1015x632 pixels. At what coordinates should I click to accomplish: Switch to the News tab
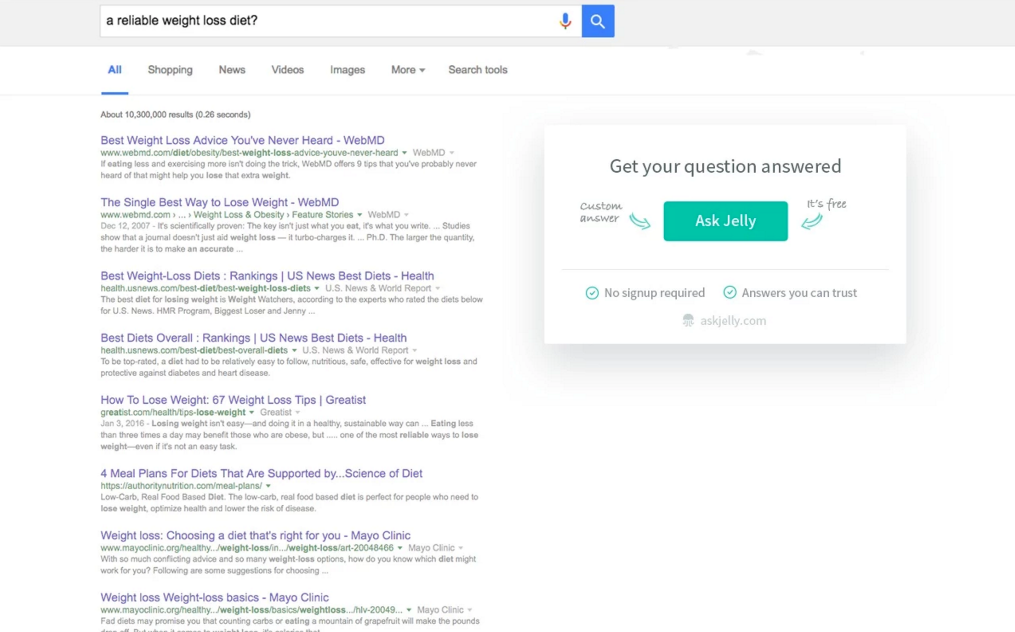coord(232,70)
